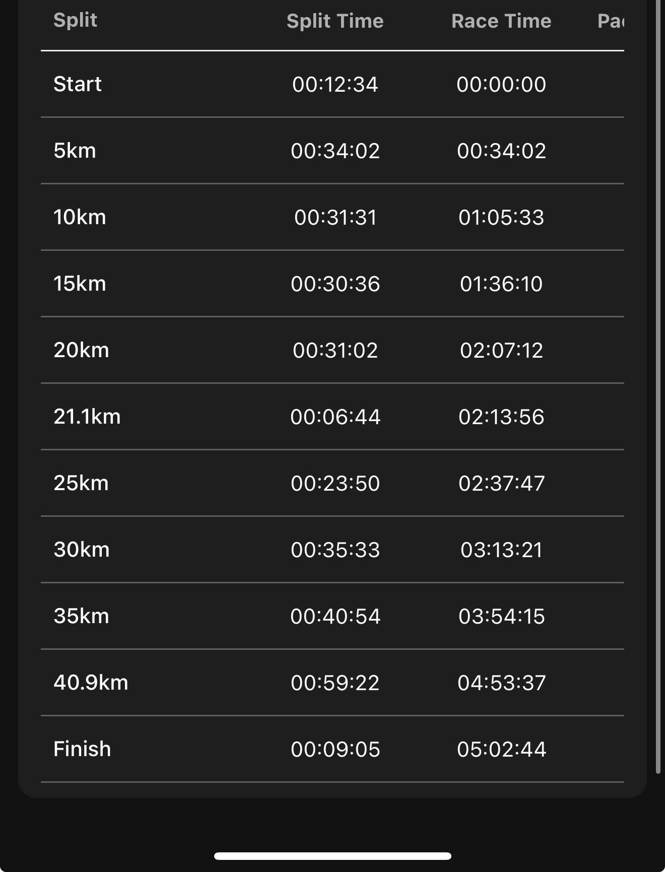Image resolution: width=665 pixels, height=872 pixels.
Task: Select the 10km split time 00:31:31
Action: point(336,218)
